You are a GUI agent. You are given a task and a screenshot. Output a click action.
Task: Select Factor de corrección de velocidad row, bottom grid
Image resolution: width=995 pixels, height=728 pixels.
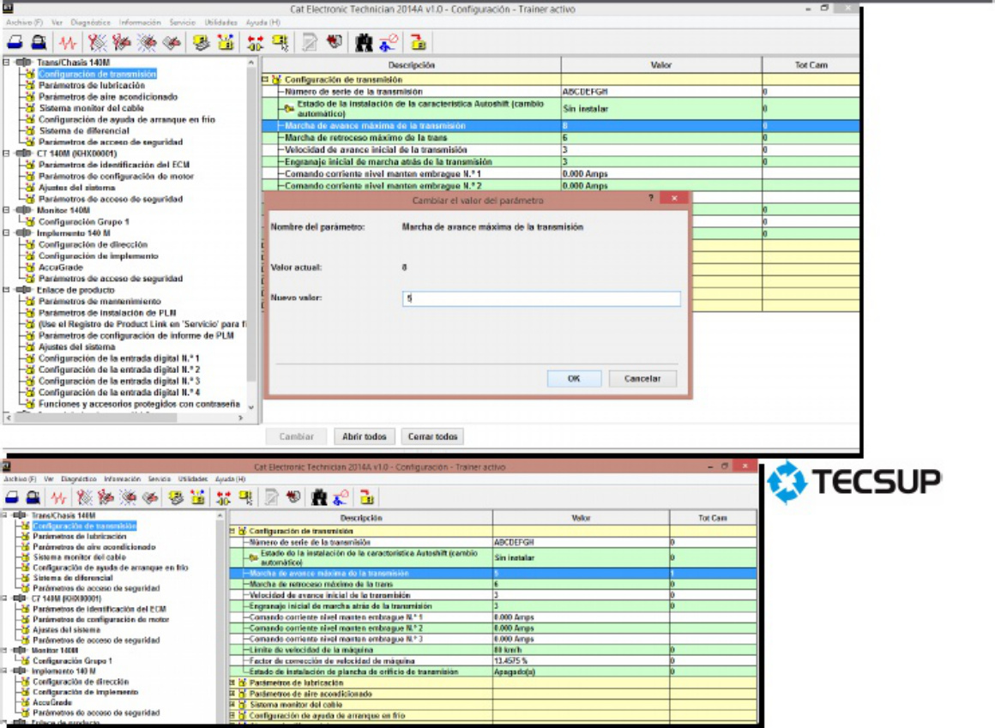[493, 660]
